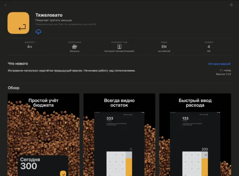Click the Что нового heading

coord(18,64)
